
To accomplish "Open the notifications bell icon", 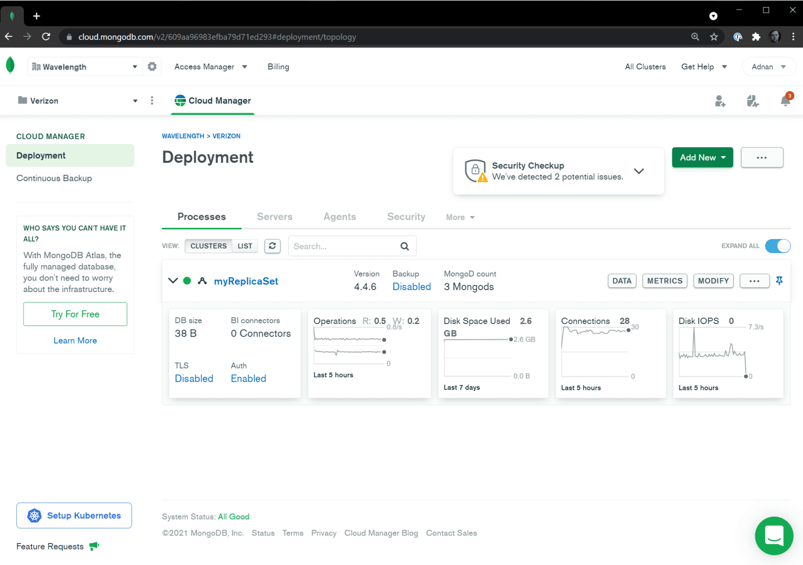I will coord(785,101).
